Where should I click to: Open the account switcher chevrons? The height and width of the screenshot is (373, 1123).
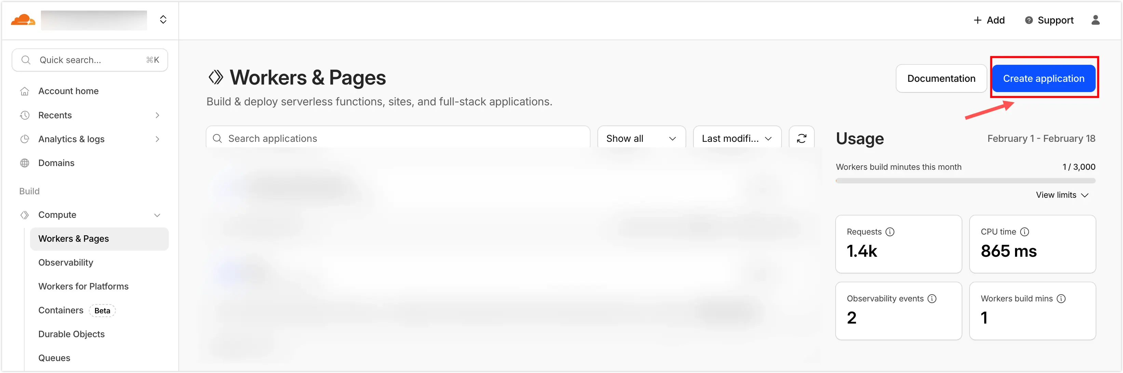pos(163,19)
